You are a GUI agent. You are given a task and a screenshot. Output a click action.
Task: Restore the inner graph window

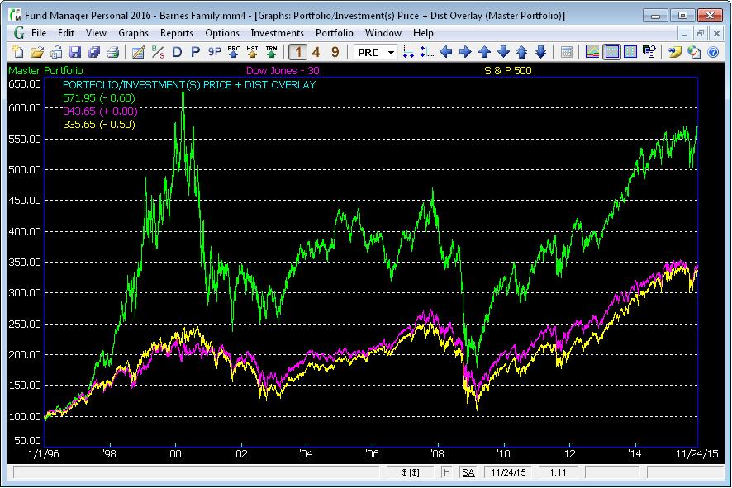point(700,33)
